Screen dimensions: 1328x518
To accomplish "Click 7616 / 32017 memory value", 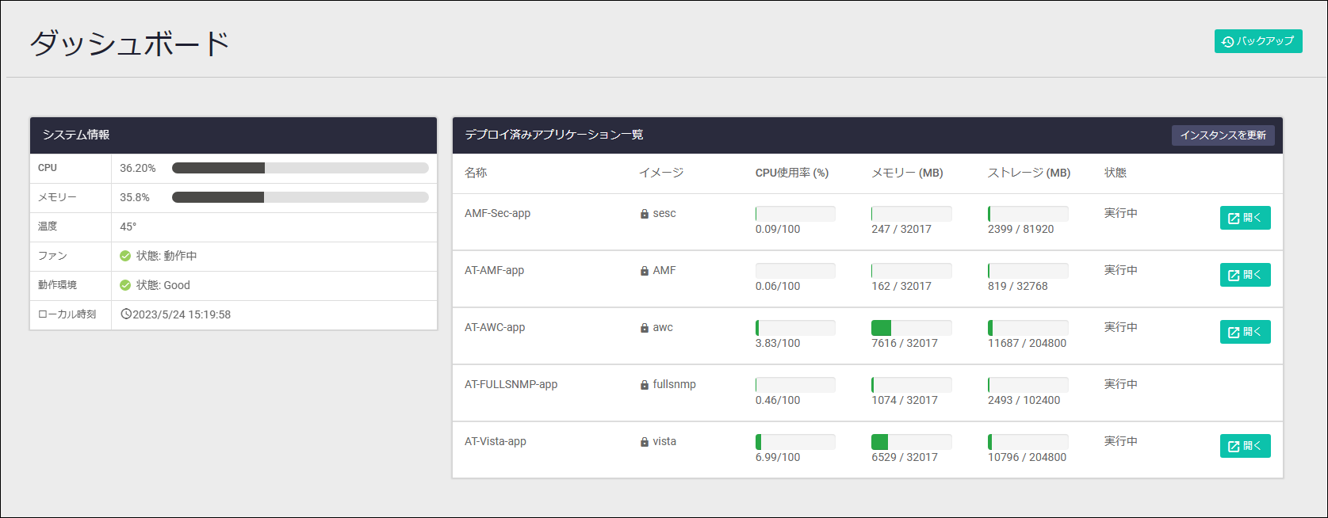I will 905,343.
